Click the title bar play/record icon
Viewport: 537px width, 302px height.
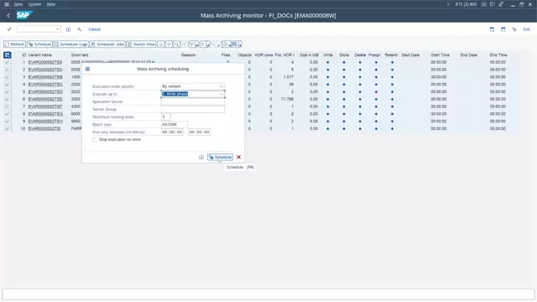point(484,4)
